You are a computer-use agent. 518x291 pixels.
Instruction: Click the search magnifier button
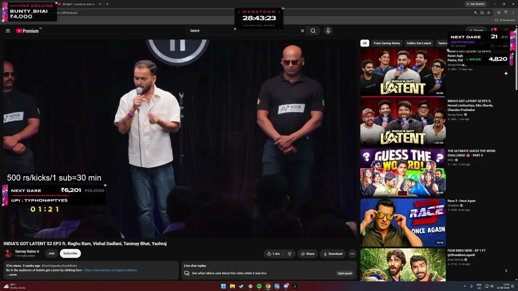[x=313, y=31]
